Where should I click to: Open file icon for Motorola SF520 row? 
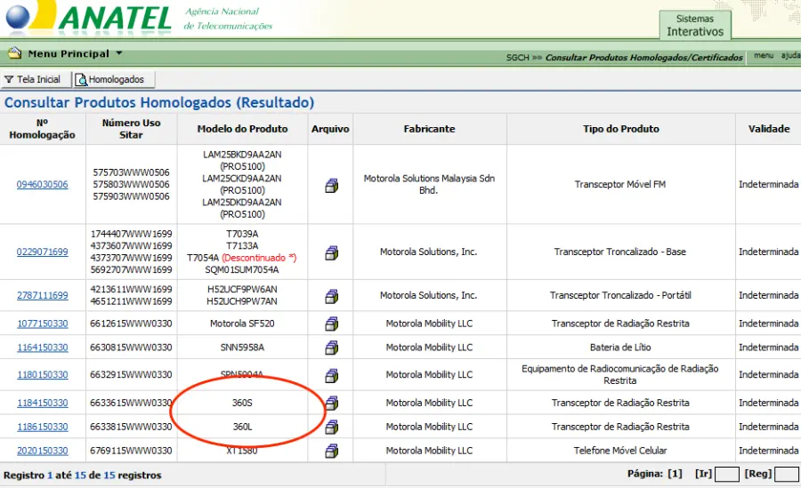pos(331,324)
